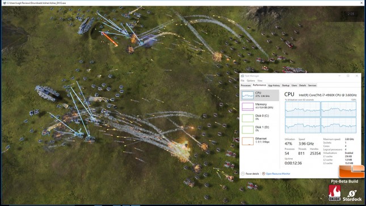
Task: Open the Options menu in Task Manager
Action: coord(251,81)
